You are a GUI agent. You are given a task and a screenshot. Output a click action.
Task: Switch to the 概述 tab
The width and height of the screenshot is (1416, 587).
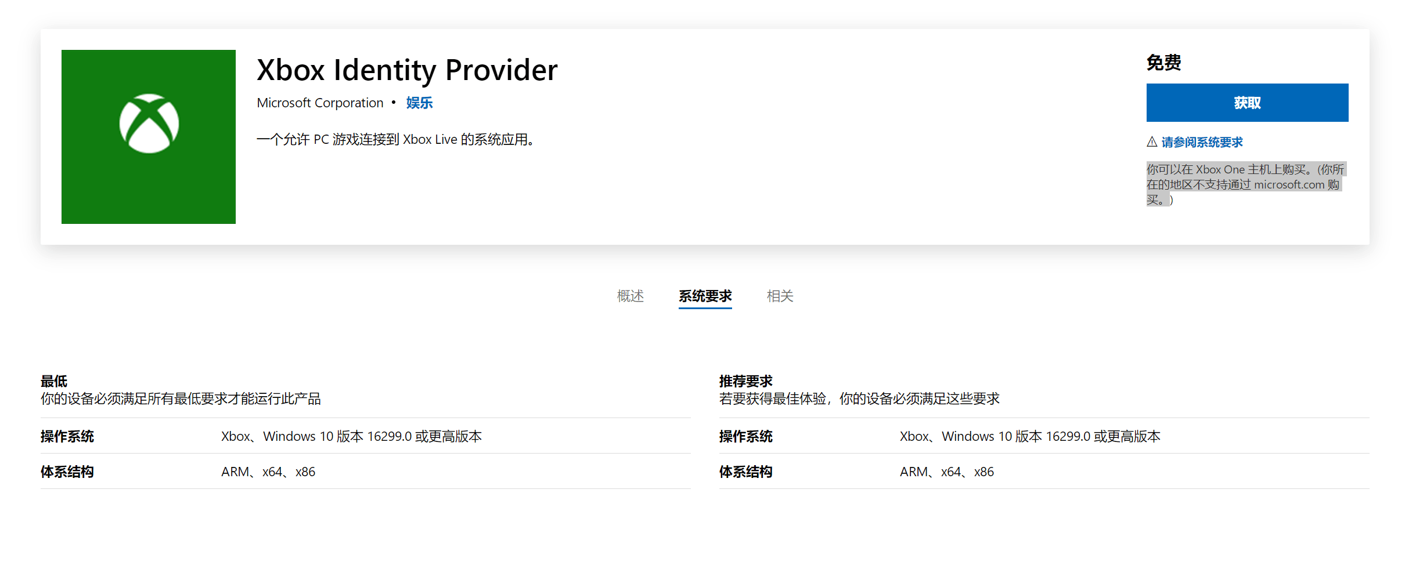[x=630, y=296]
